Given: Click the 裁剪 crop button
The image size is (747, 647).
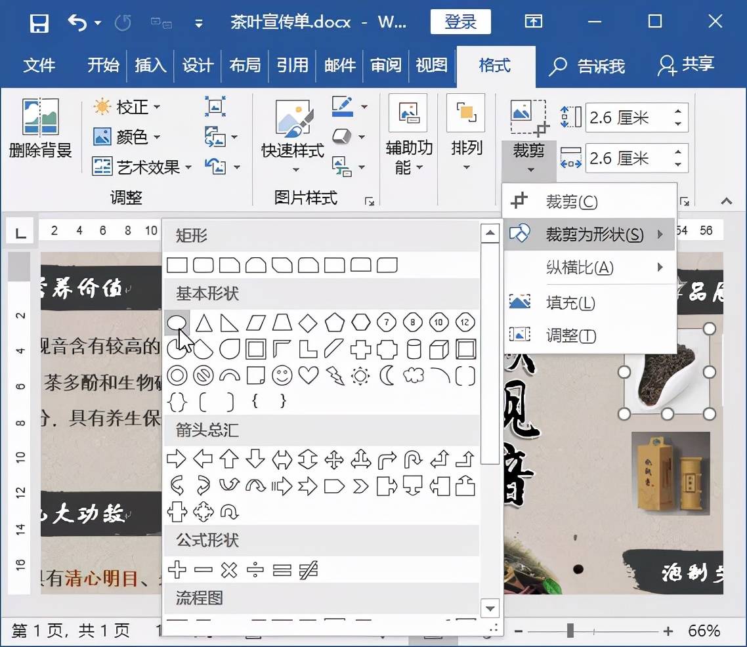Looking at the screenshot, I should tap(529, 119).
